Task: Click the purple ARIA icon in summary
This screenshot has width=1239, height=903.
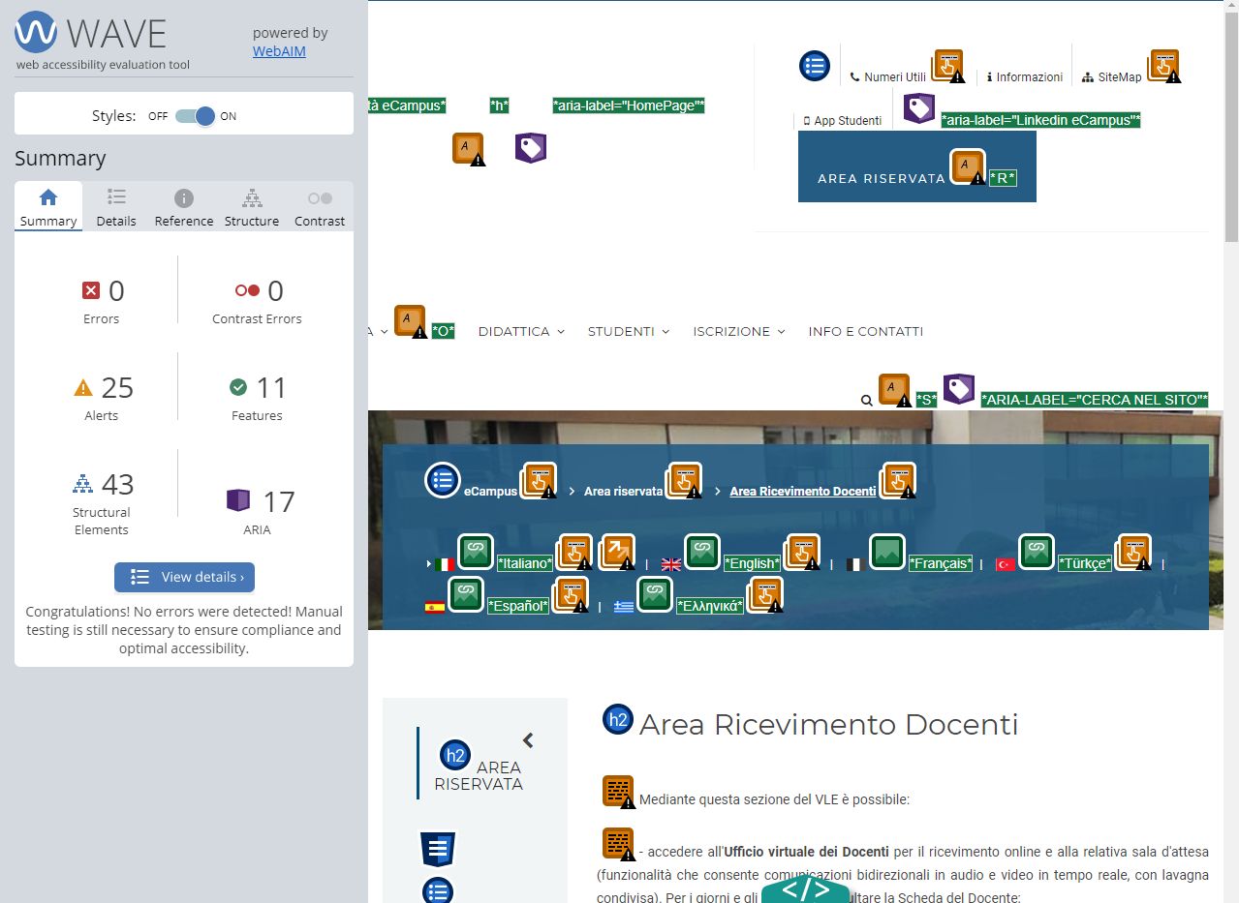Action: [x=238, y=500]
